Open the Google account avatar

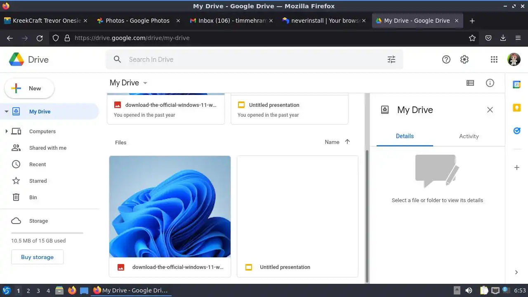[x=514, y=59]
